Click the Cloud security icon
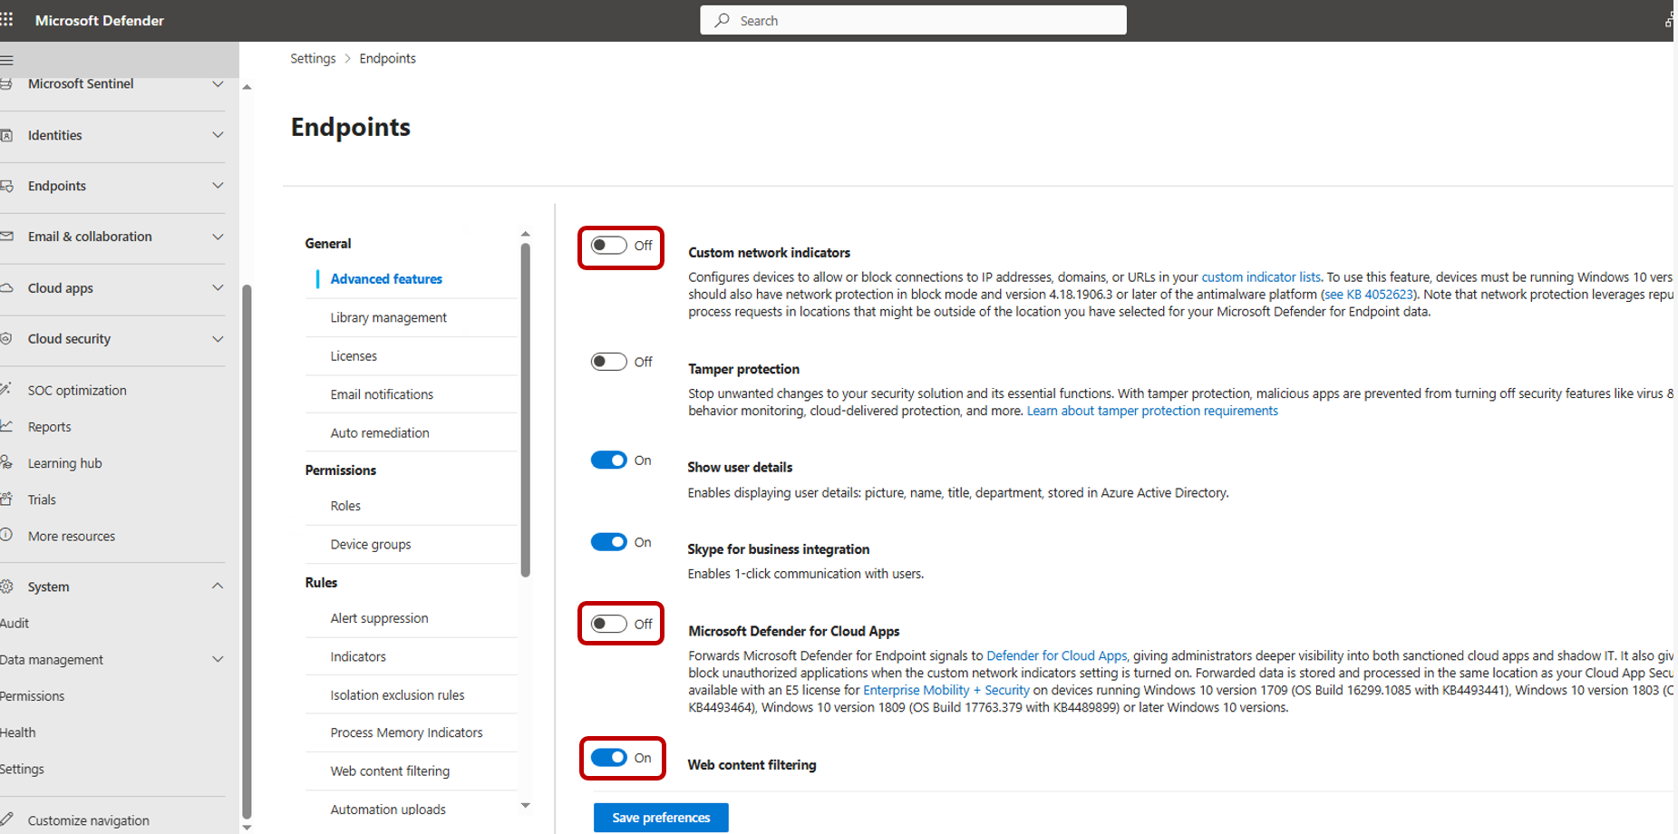 6,338
